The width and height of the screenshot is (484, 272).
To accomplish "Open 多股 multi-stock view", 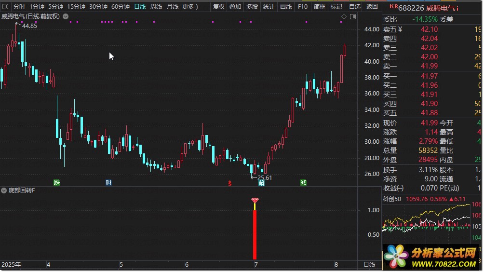I will click(x=252, y=6).
